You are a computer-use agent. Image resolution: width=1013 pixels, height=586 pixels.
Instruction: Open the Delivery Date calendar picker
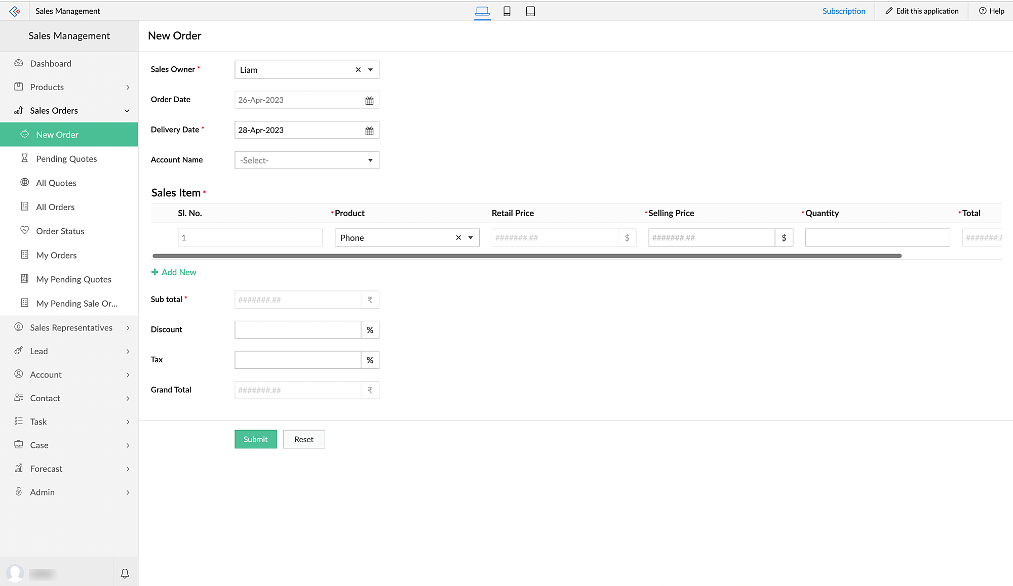coord(369,131)
